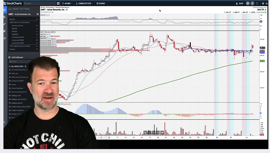Screen dimensions: 270x153
Task: Select the annotation brush tool in left sidebar
Action: pyautogui.click(x=5, y=24)
